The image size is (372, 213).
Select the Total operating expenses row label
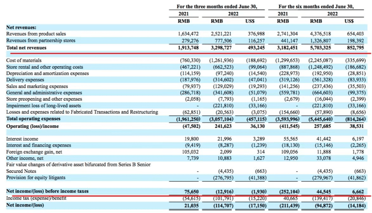pyautogui.click(x=33, y=119)
